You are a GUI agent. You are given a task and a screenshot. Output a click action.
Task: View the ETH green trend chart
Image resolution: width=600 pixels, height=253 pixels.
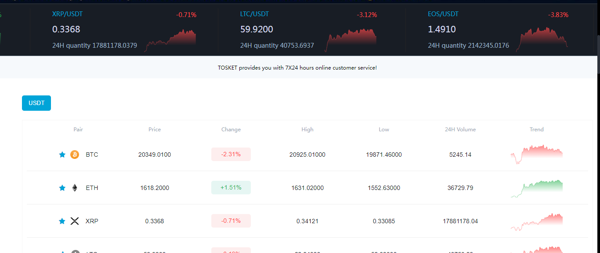(537, 188)
